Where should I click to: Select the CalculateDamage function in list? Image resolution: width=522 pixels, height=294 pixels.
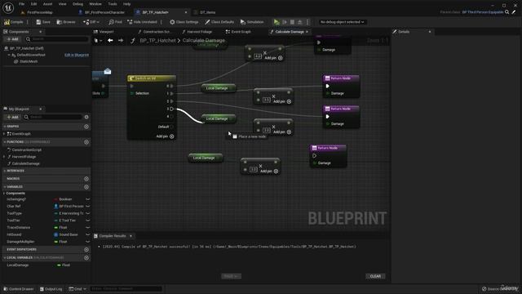[x=25, y=163]
